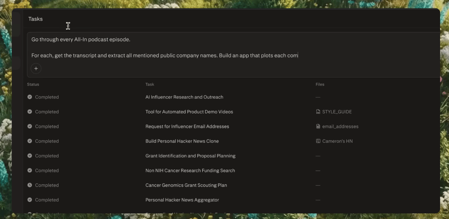Open the AI Influencer Research and Outreach task
This screenshot has height=219, width=449.
[184, 97]
